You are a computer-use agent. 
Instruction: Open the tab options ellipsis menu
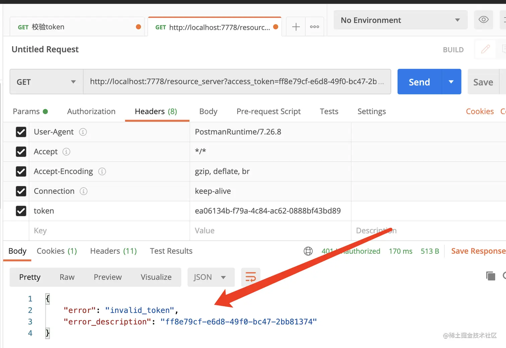(315, 27)
